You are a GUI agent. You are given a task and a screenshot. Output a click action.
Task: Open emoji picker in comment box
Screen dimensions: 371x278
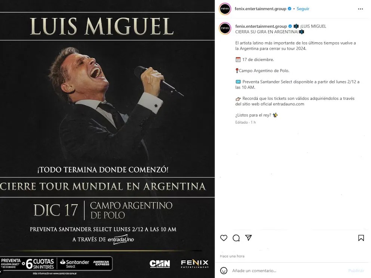point(224,271)
